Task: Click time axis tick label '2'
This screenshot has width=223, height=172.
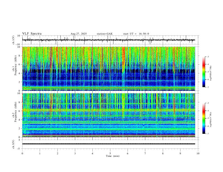Action: pos(57,153)
